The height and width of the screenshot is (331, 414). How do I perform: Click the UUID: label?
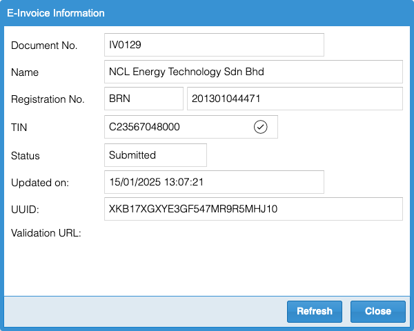(x=25, y=210)
